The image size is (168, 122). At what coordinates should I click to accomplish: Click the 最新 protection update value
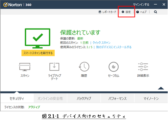[x=80, y=38]
